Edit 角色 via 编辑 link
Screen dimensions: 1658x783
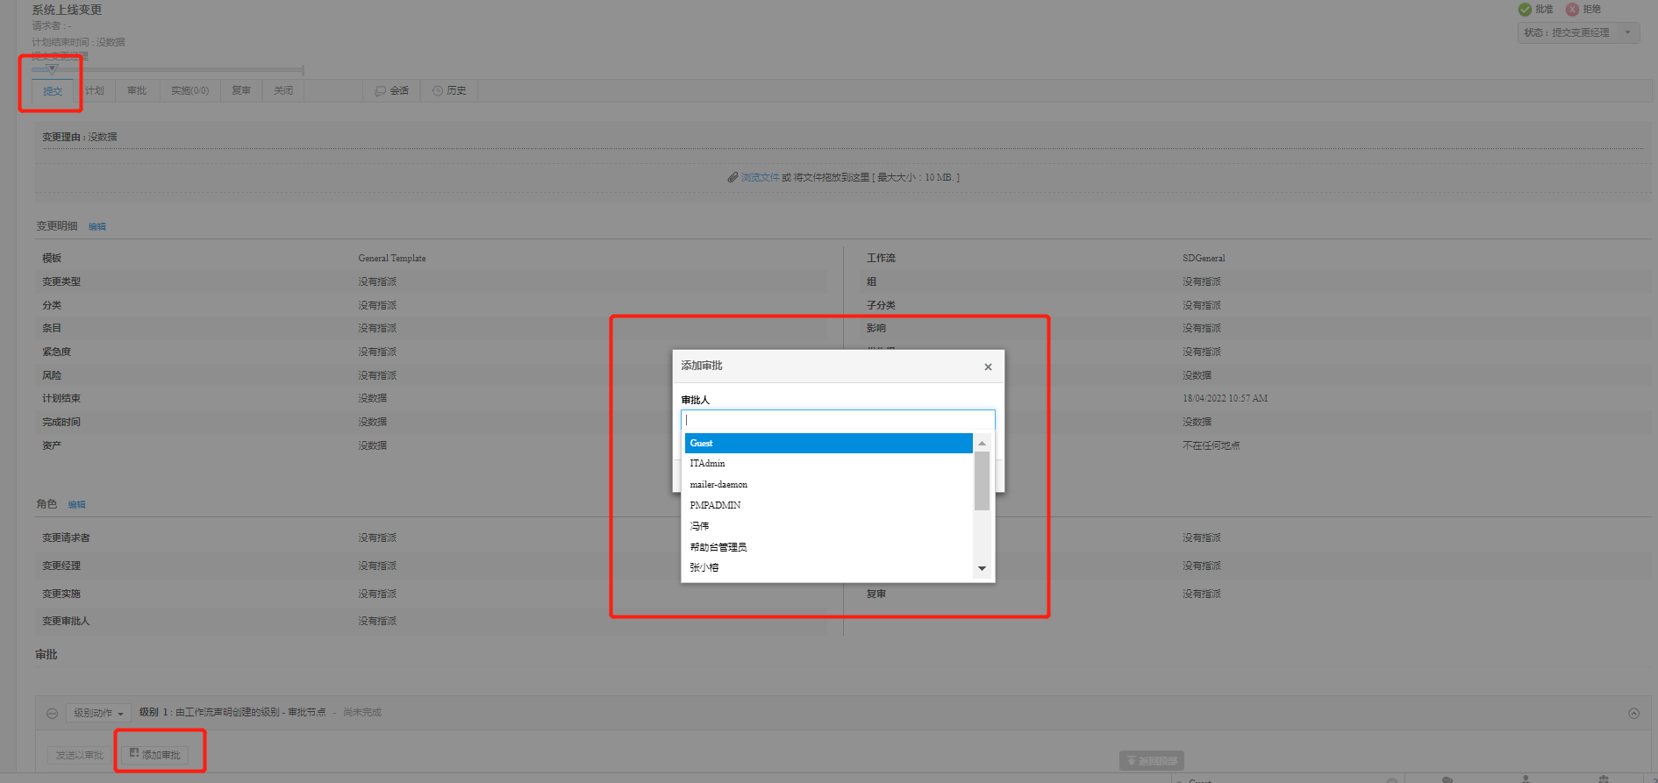77,505
